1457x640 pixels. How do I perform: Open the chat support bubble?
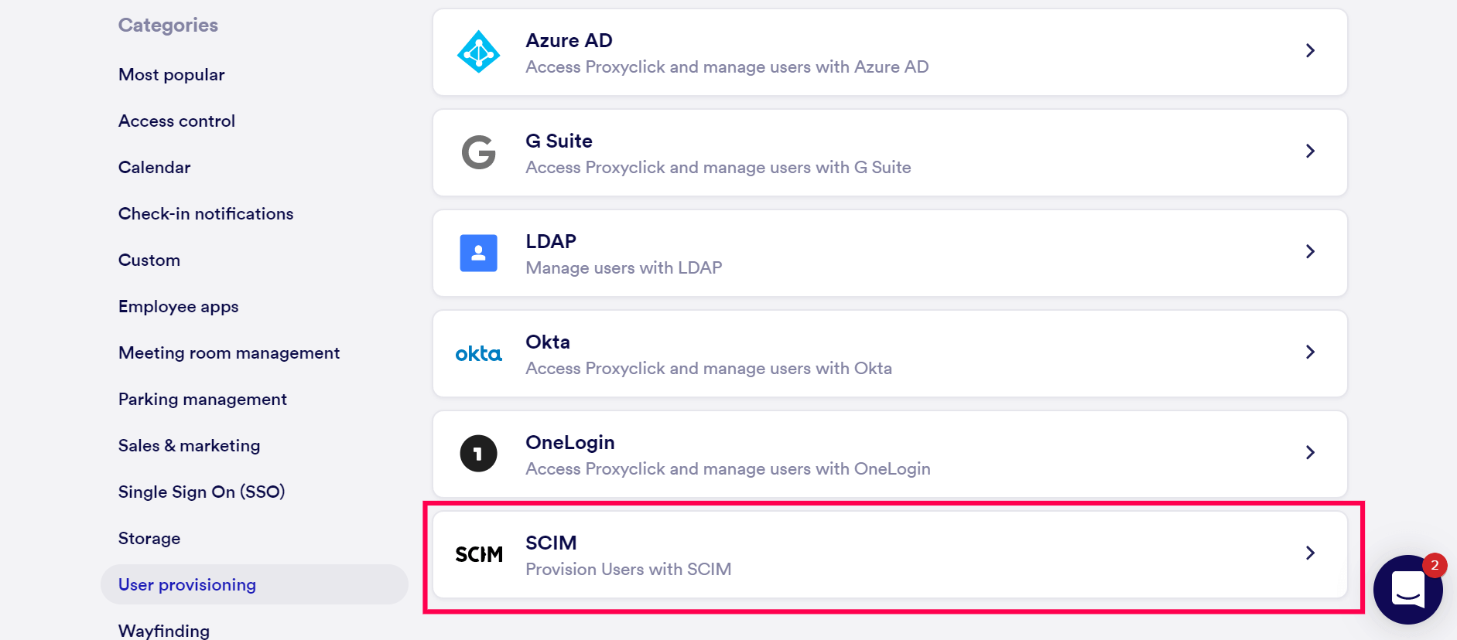coord(1407,589)
